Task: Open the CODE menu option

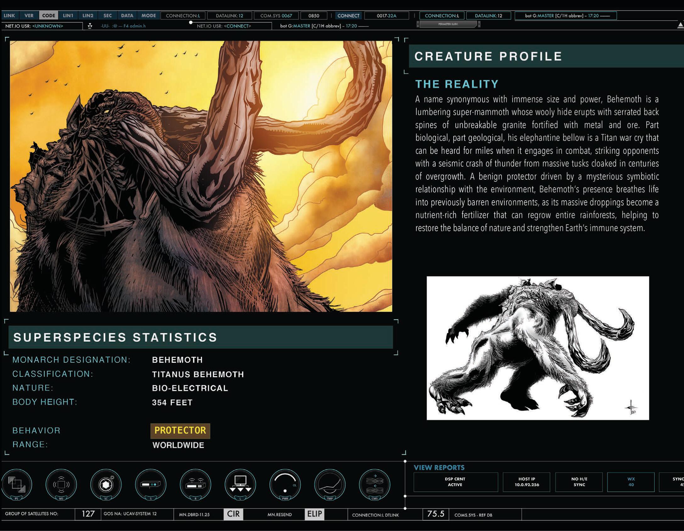Action: [x=49, y=15]
